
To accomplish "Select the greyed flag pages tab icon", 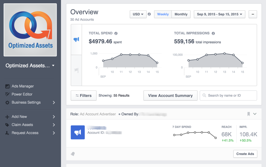I will tap(76, 70).
